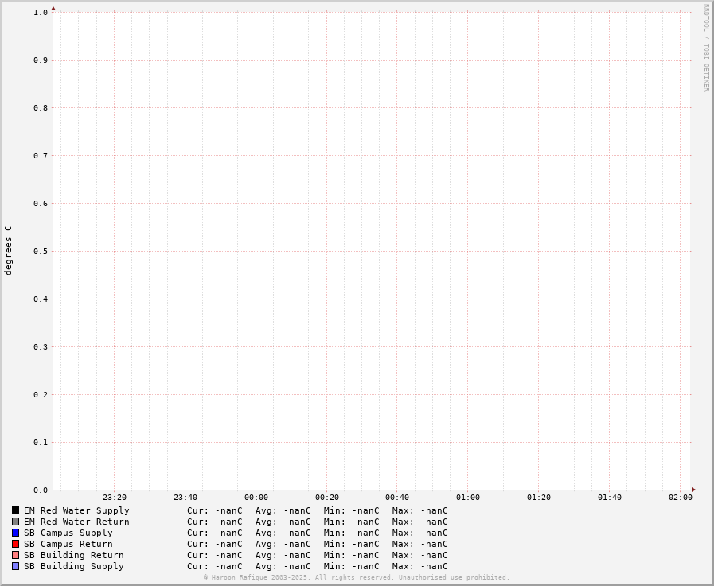Viewport: 714px width, 586px height.
Task: Click the red arrow at x-axis end
Action: (693, 490)
